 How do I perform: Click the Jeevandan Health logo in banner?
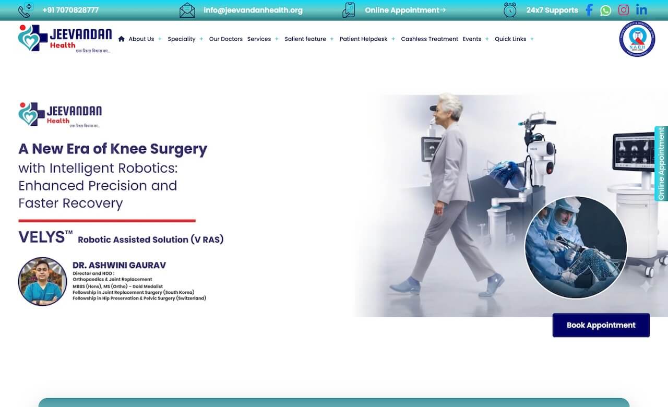tap(60, 115)
